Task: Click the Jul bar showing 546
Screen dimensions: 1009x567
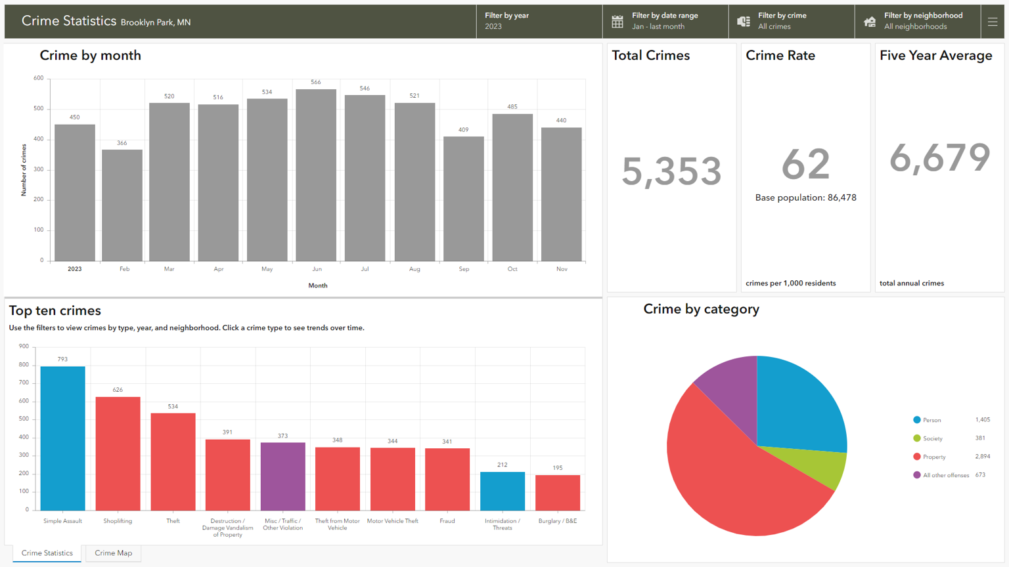Action: [x=365, y=178]
